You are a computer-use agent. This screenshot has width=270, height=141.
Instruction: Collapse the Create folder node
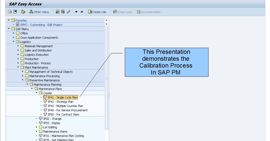tap(36, 93)
